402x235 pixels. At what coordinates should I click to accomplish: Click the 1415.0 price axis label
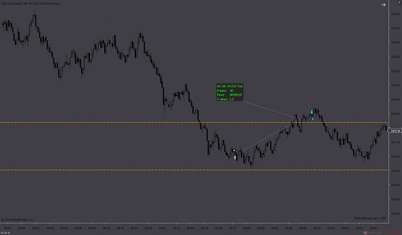tap(396, 171)
